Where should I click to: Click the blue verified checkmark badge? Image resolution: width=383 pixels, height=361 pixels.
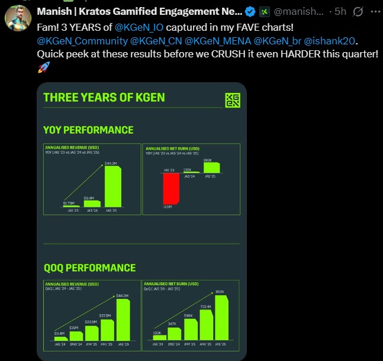[x=250, y=12]
